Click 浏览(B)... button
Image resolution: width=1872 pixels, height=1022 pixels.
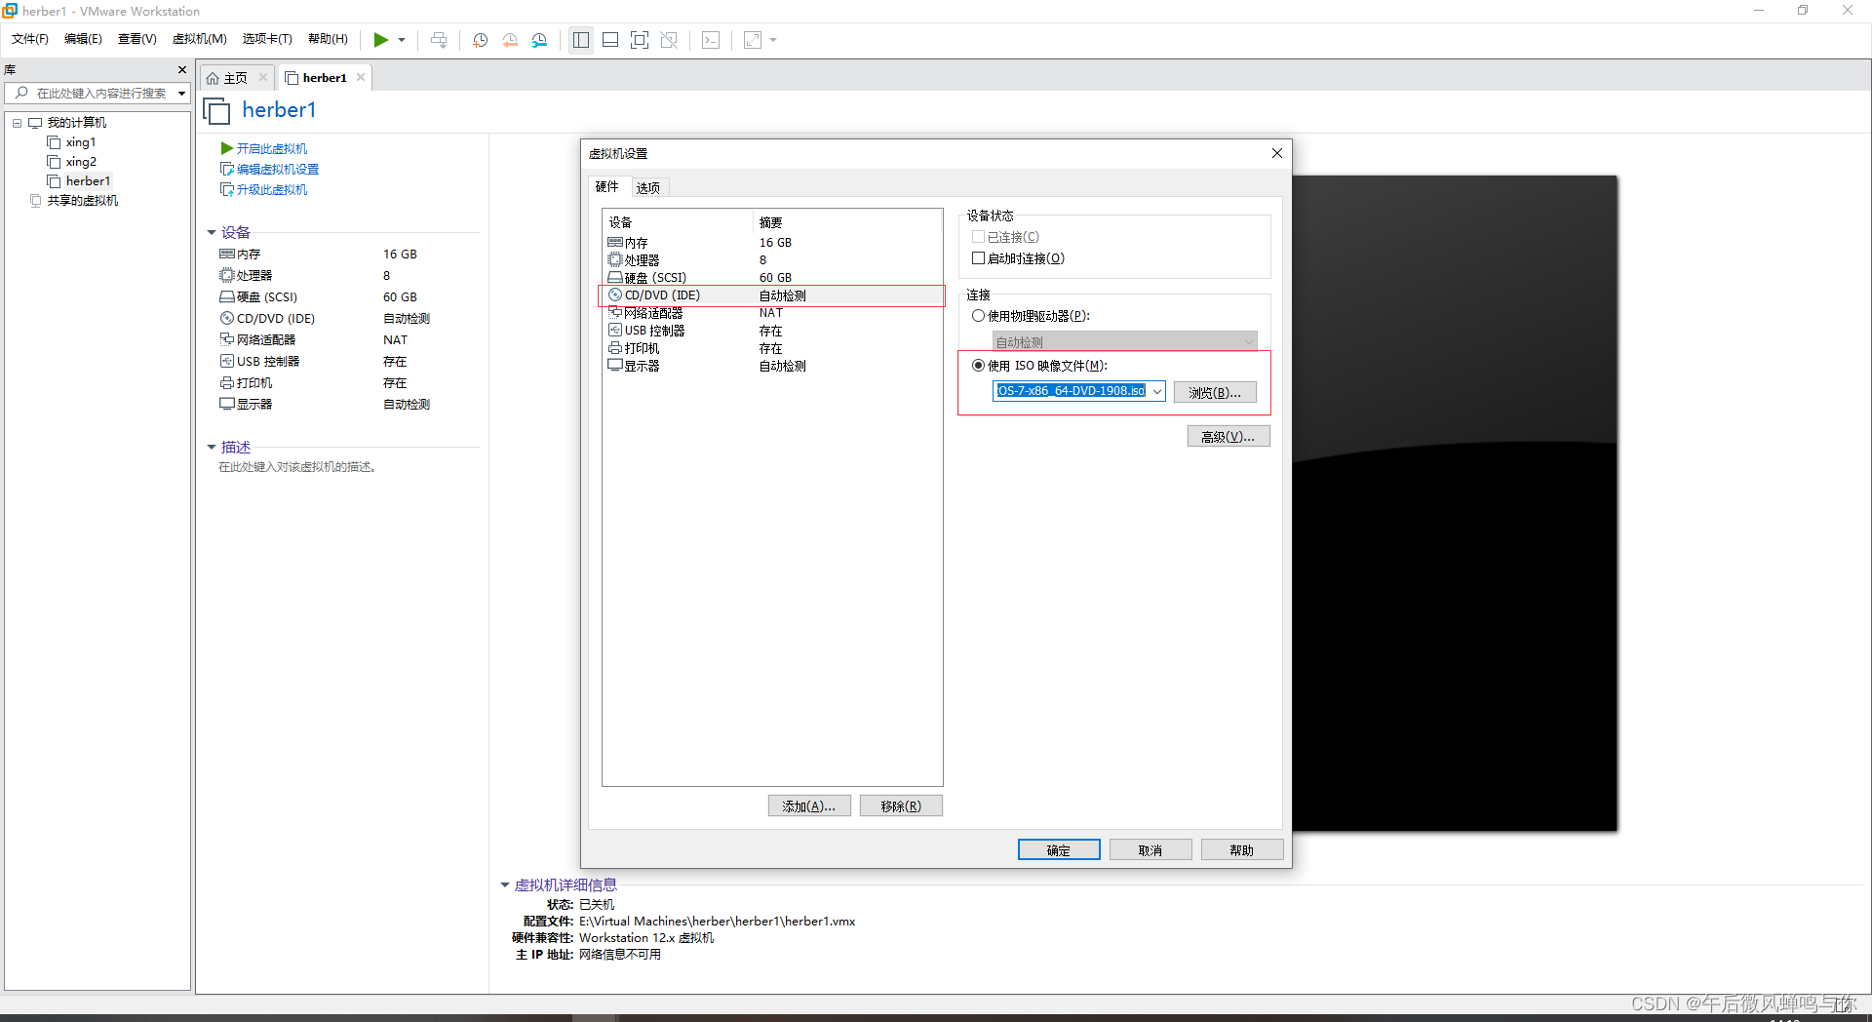(x=1215, y=392)
